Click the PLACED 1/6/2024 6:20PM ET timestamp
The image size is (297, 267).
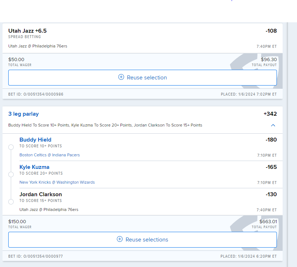pyautogui.click(x=248, y=256)
